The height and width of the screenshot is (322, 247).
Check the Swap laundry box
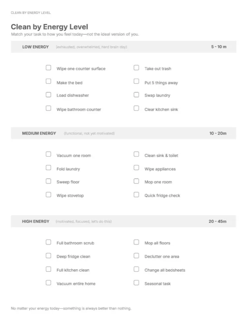(136, 95)
